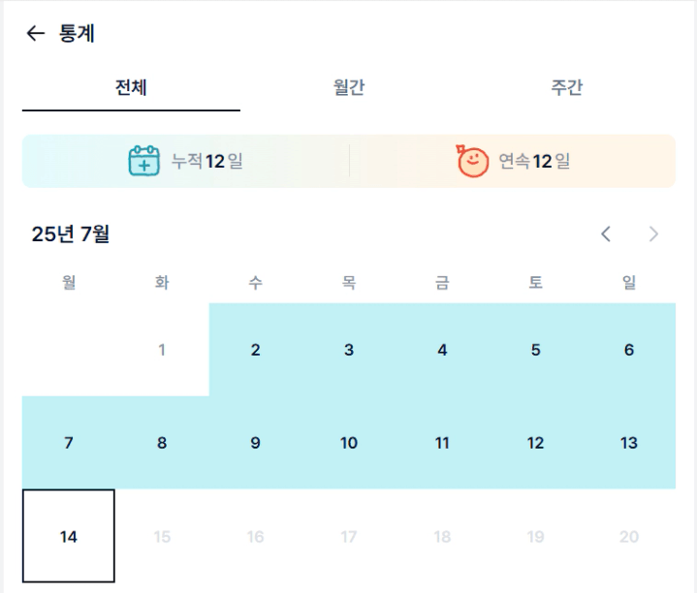The width and height of the screenshot is (697, 593).
Task: Go to the previous month with left chevron
Action: (606, 234)
